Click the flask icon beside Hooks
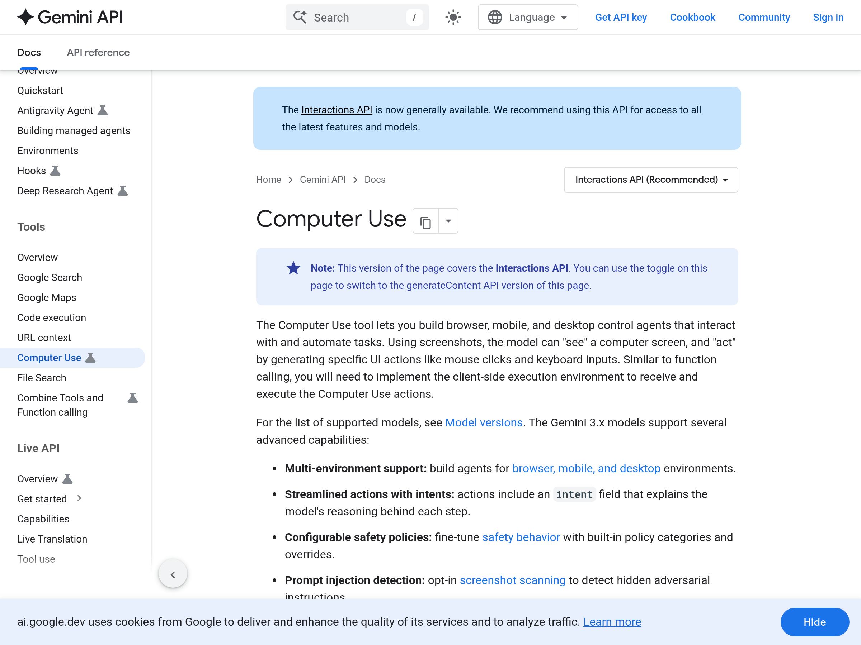Viewport: 861px width, 645px height. point(55,171)
